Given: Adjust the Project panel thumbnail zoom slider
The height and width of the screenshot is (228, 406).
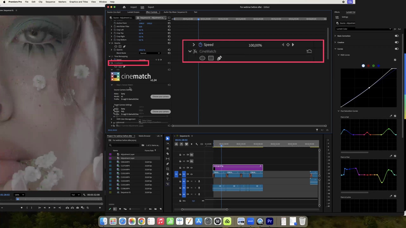Looking at the screenshot, I should [134, 209].
